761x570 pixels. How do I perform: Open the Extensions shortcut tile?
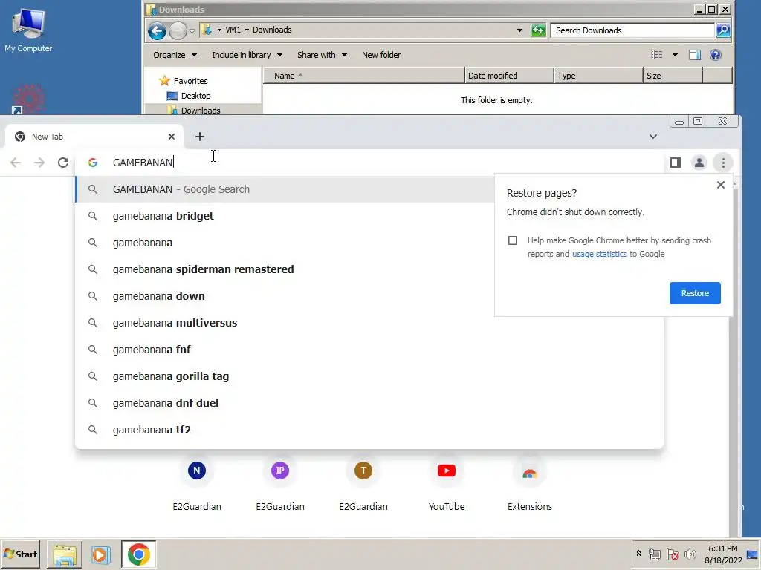click(529, 484)
